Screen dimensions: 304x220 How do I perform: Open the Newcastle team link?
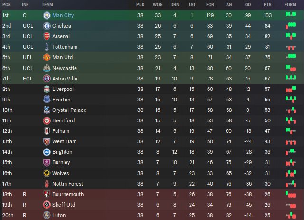tap(64, 68)
